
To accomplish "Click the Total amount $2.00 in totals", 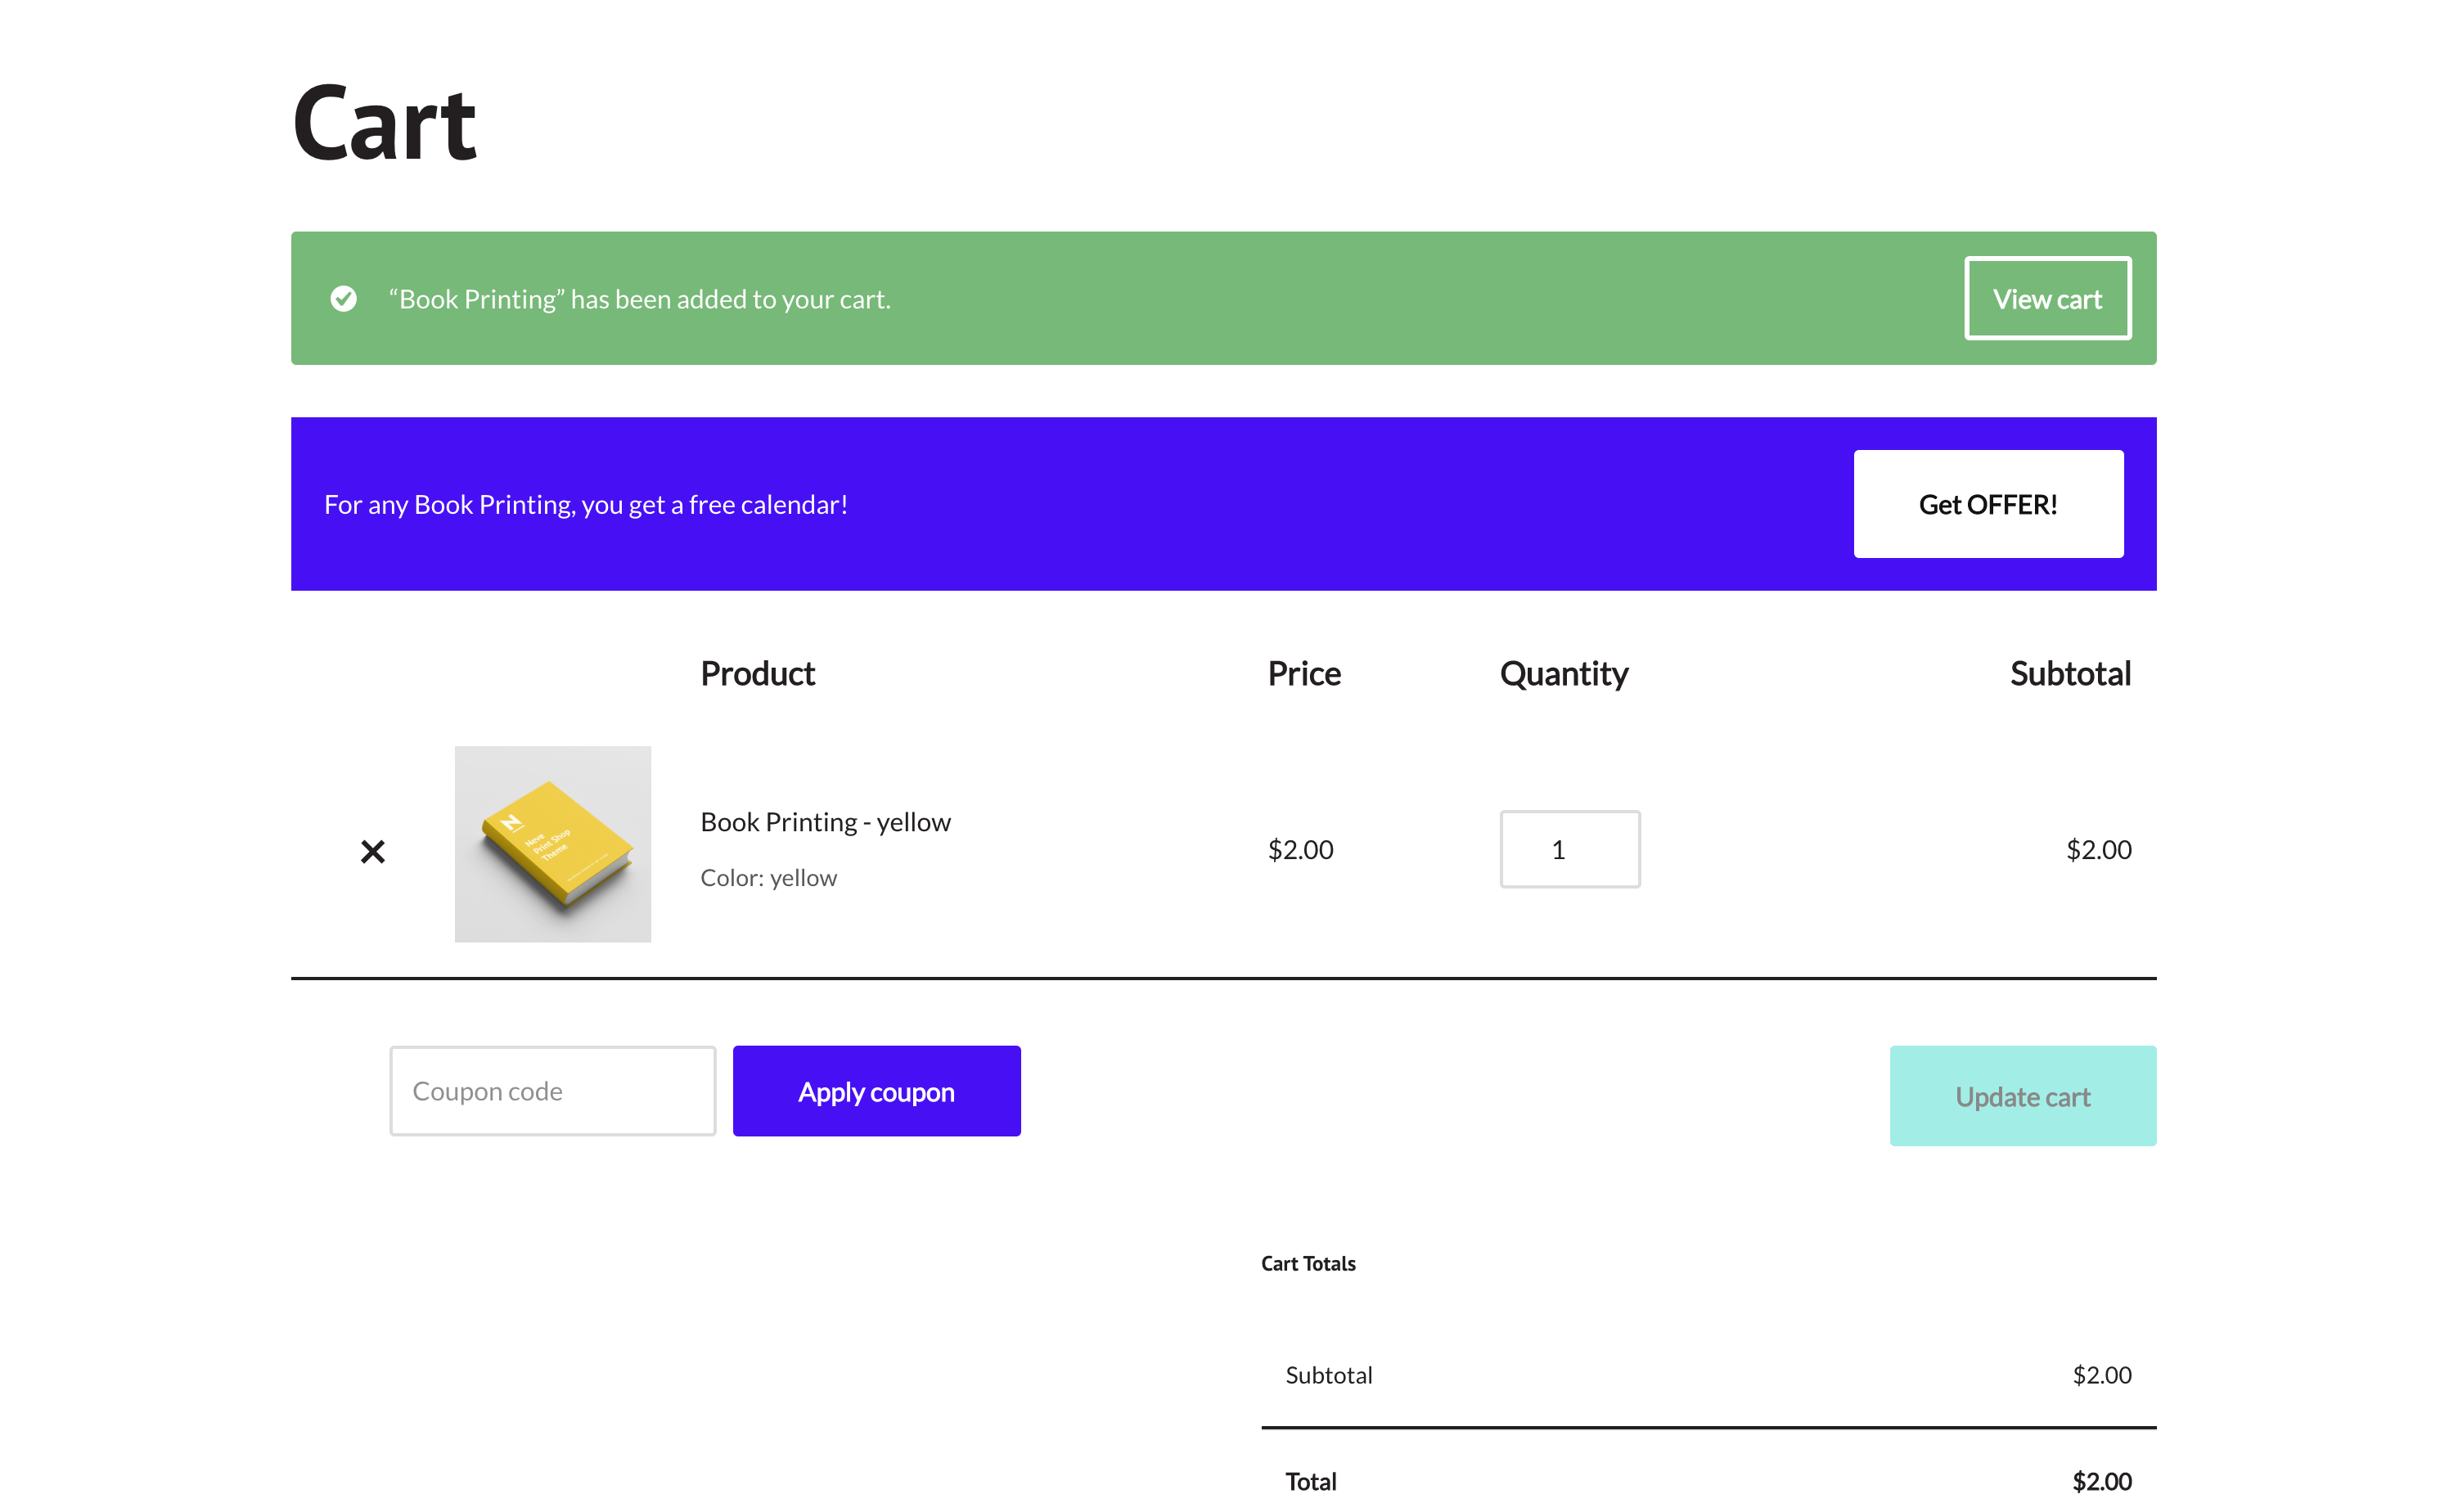I will click(x=2101, y=1481).
